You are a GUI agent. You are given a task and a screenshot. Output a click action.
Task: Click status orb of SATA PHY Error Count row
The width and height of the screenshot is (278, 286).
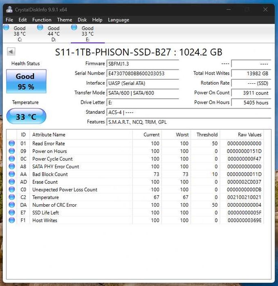pos(12,166)
